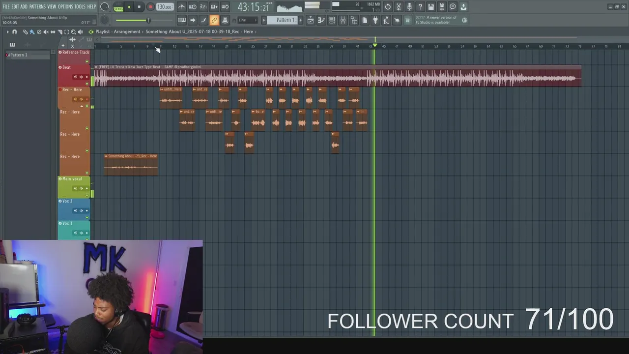The width and height of the screenshot is (629, 354).
Task: Toggle the highlighted link multilink button
Action: coord(214,20)
